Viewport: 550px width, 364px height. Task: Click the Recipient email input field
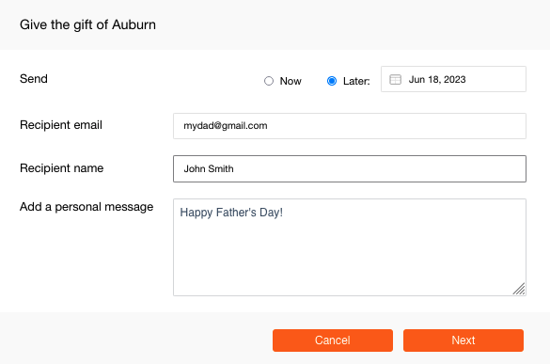click(350, 126)
